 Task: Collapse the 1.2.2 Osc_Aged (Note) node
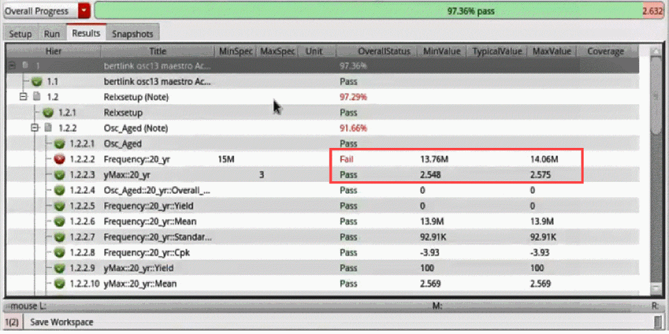tap(35, 128)
